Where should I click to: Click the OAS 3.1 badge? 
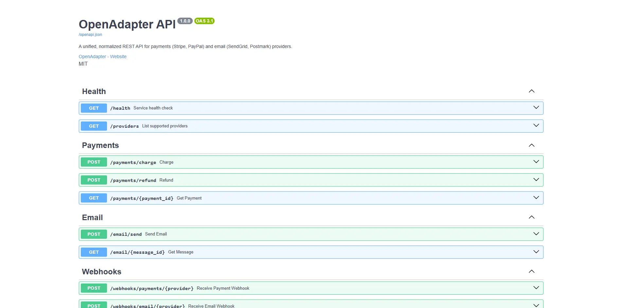pos(204,21)
